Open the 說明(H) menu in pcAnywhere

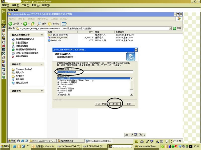pyautogui.click(x=46, y=5)
